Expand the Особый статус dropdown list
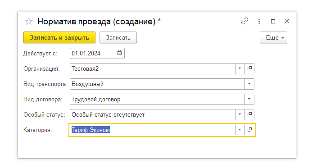326x168 pixels. [240, 114]
